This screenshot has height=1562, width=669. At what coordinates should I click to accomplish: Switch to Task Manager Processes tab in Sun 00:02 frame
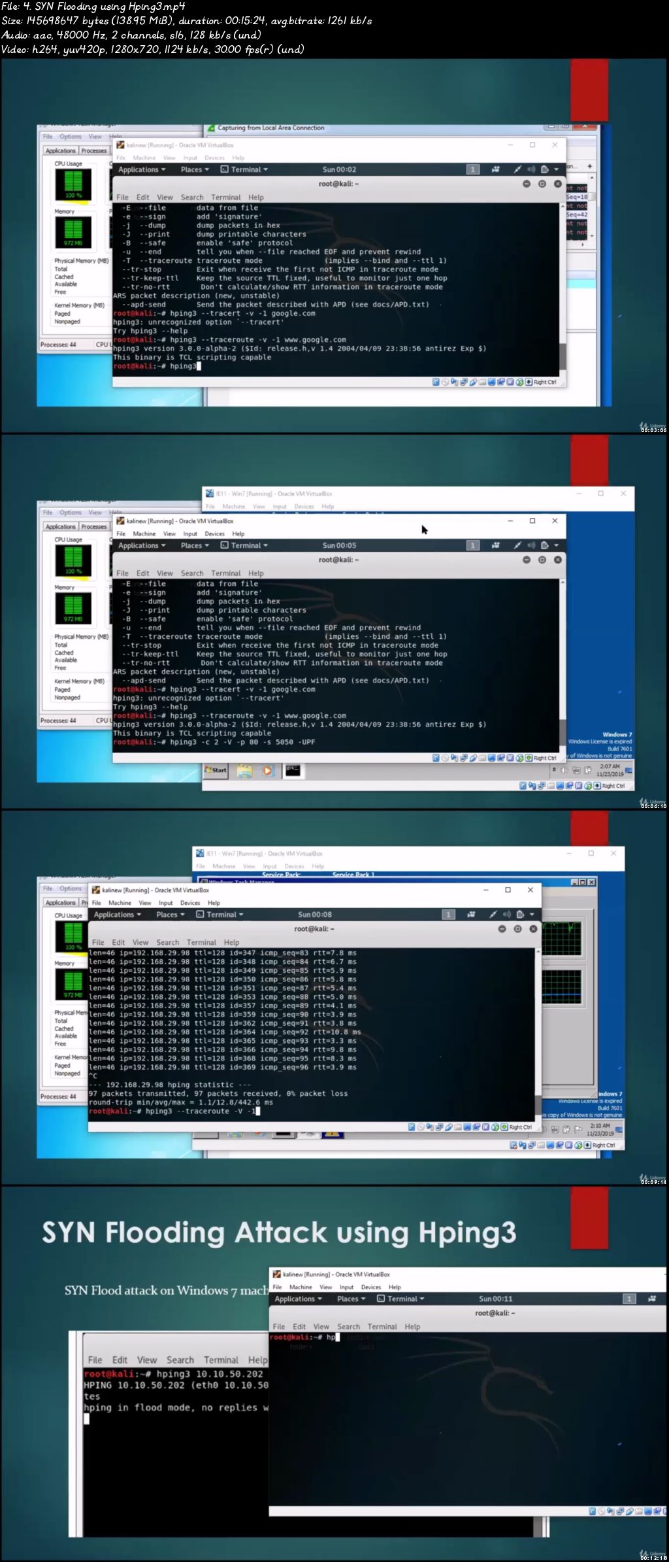pos(94,150)
